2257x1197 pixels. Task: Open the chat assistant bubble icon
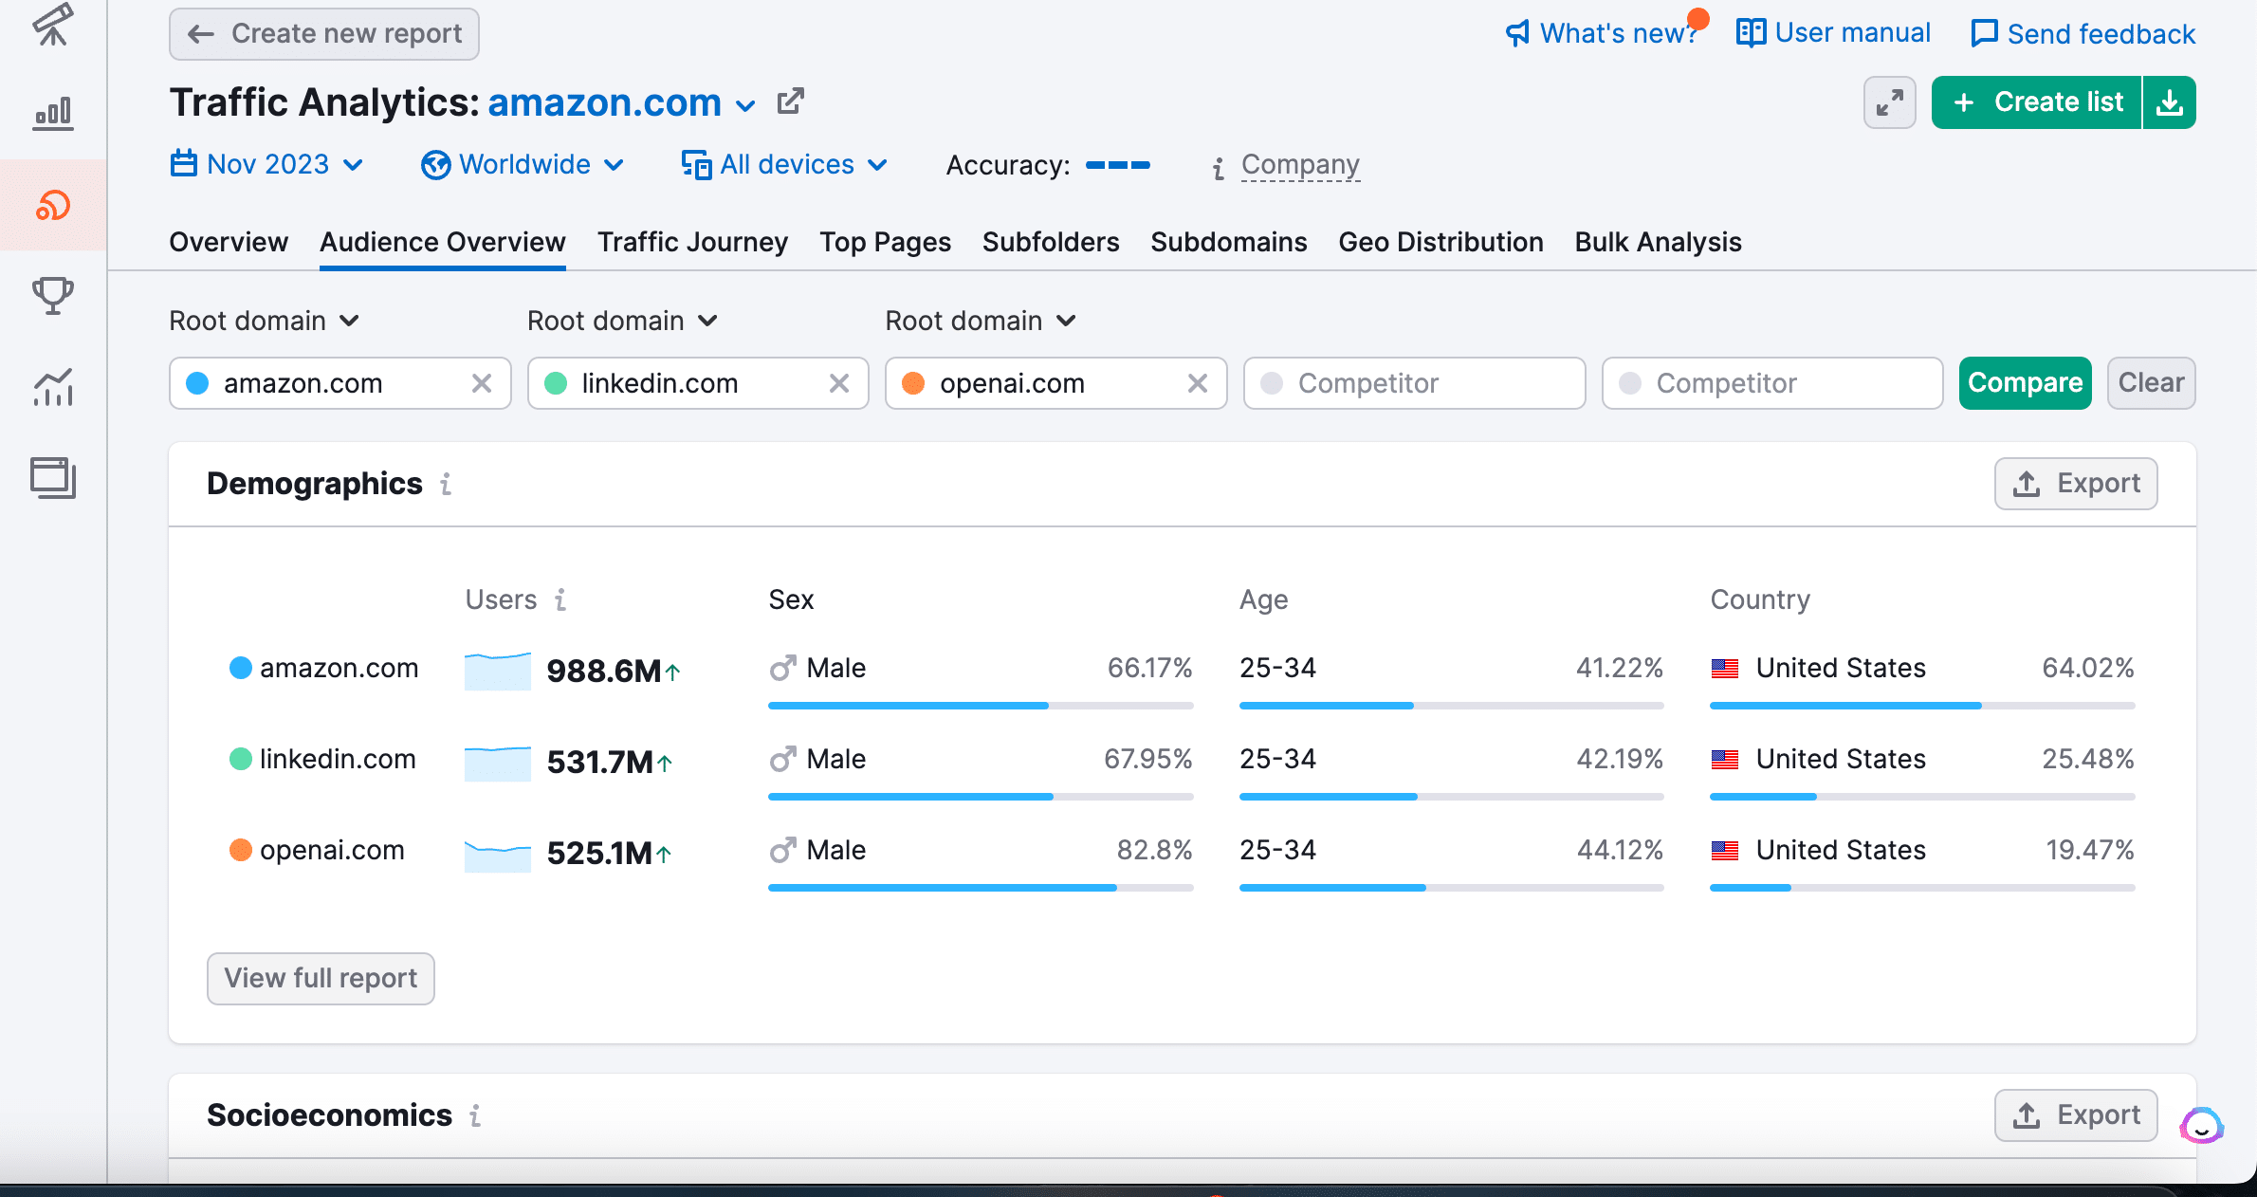[x=2201, y=1126]
